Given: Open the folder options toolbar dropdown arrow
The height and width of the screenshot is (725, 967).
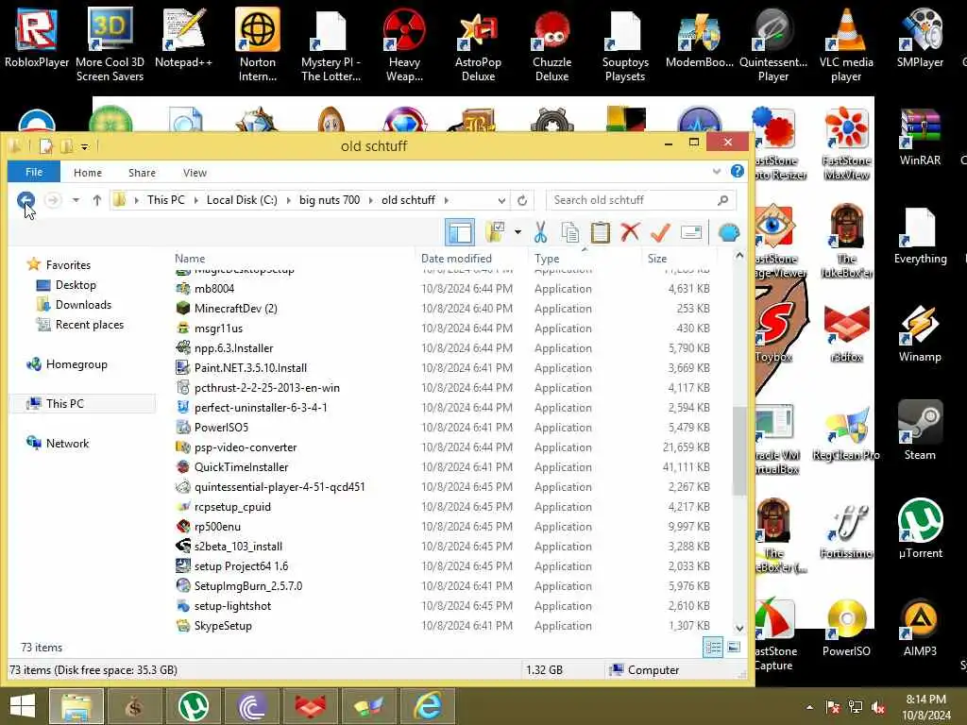Looking at the screenshot, I should (517, 232).
